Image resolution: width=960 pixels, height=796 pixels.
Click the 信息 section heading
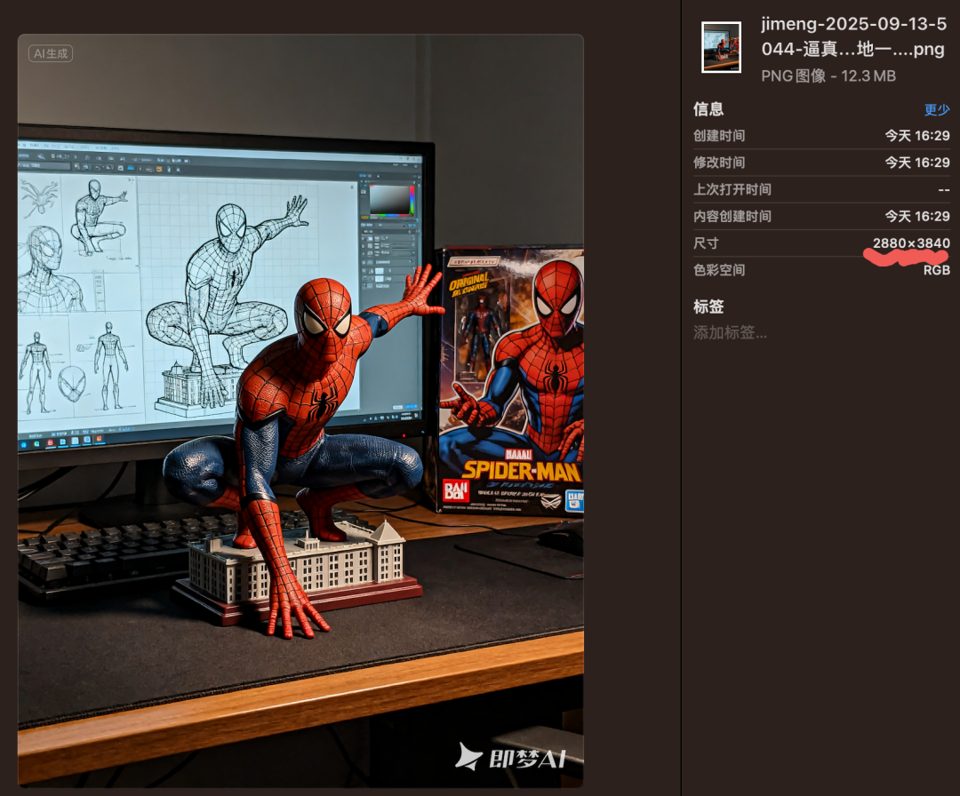(x=708, y=109)
